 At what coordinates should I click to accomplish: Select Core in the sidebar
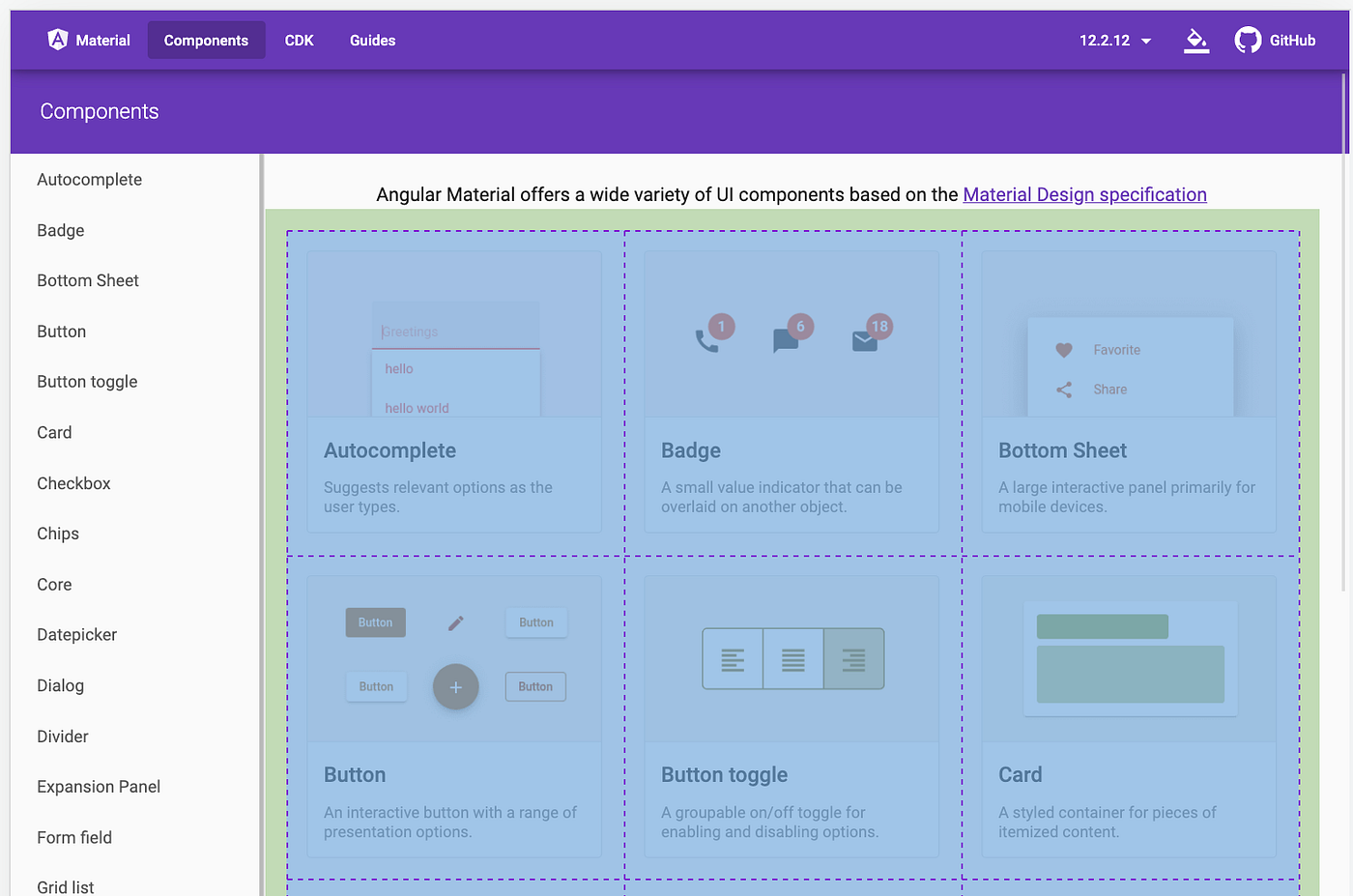tap(54, 585)
